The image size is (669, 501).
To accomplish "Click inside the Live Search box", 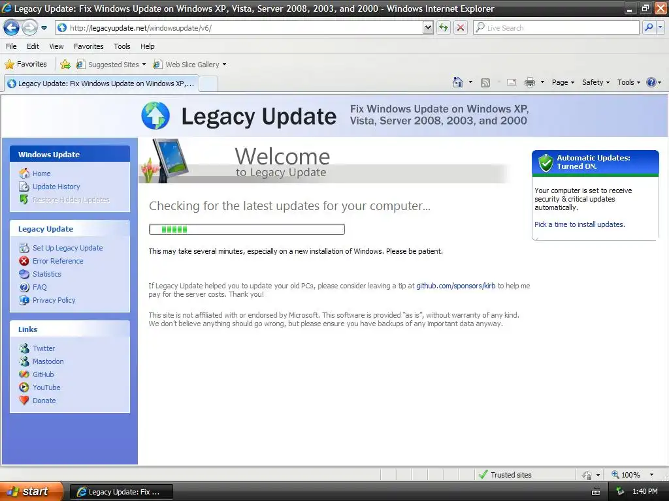I will click(x=556, y=27).
